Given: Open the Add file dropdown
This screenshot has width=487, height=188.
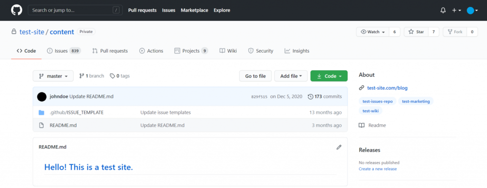Looking at the screenshot, I should click(x=291, y=76).
